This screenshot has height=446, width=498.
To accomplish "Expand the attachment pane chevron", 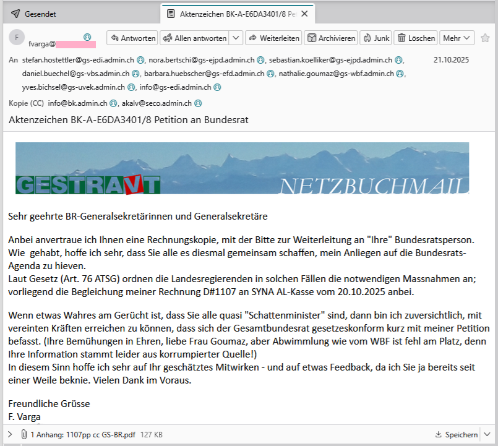I will point(9,435).
